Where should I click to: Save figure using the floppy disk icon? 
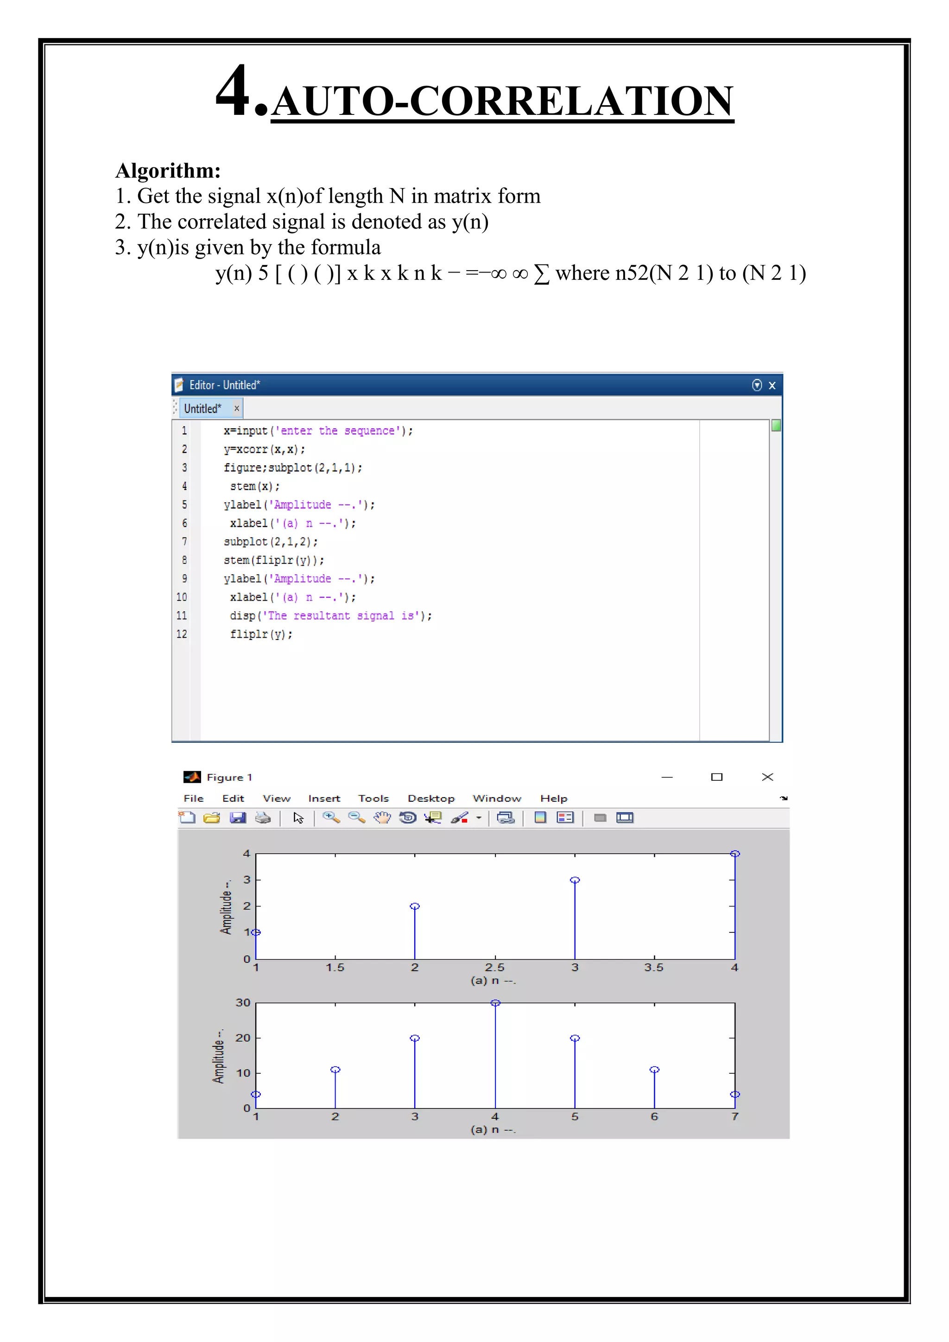tap(238, 817)
